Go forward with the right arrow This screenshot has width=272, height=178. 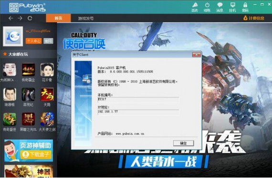(20, 18)
